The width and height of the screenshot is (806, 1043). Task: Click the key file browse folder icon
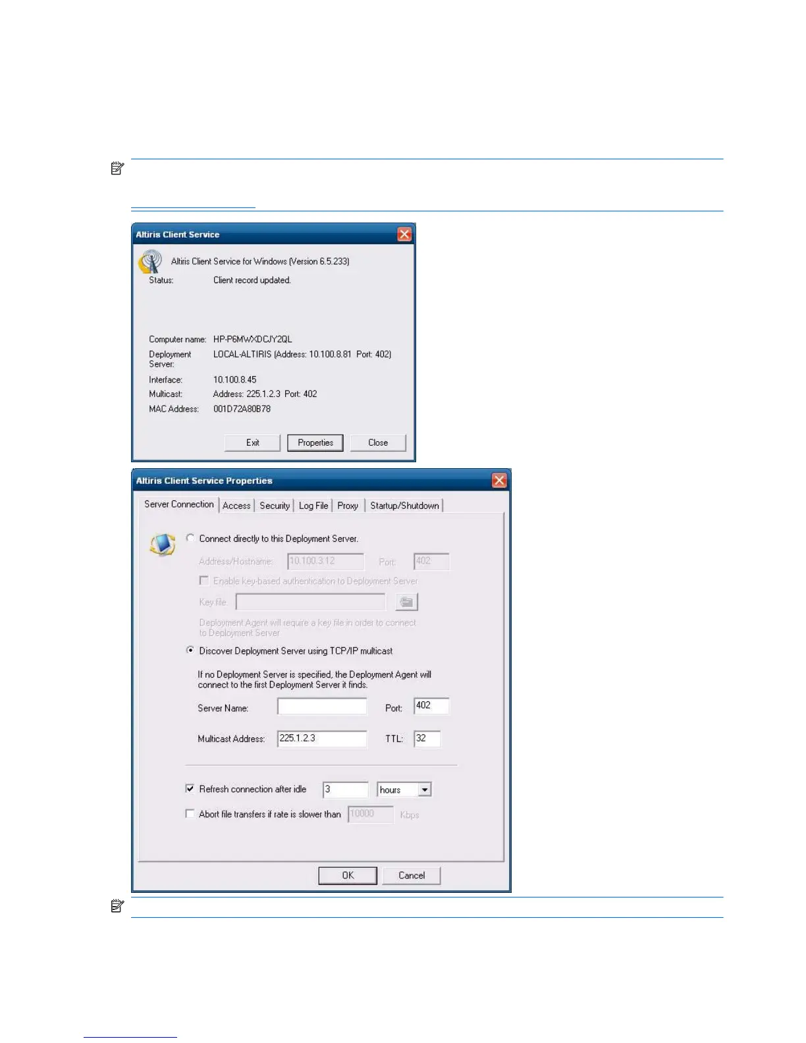coord(406,602)
